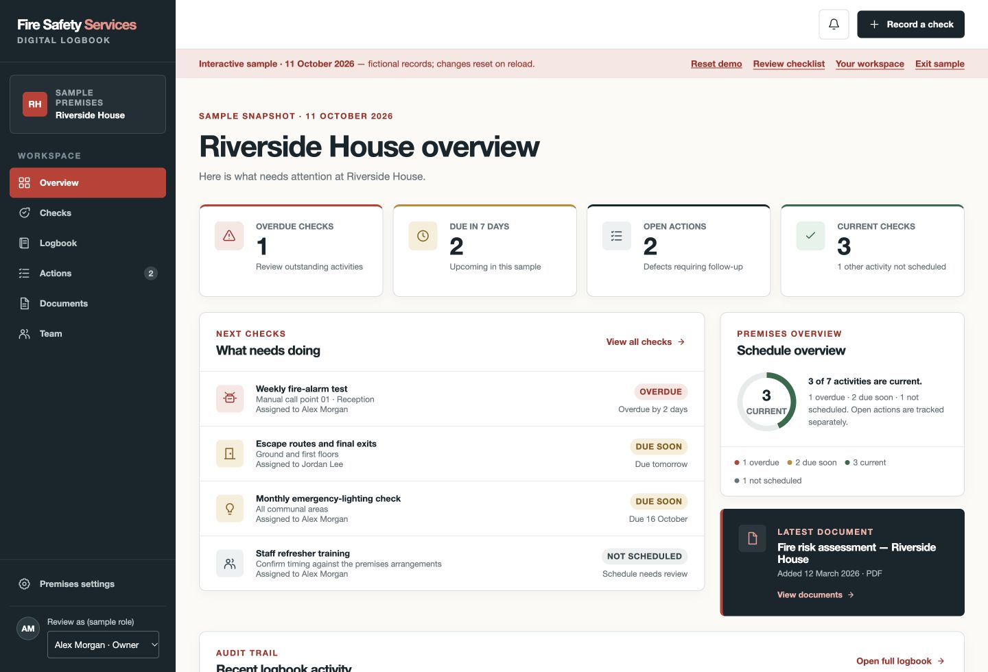Click Open full logbook link
Screen dimensions: 988x672
pyautogui.click(x=900, y=661)
